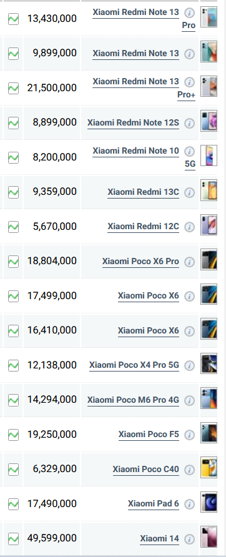The height and width of the screenshot is (557, 226).
Task: Click price chart icon beside 21,500,000
Action: (14, 88)
